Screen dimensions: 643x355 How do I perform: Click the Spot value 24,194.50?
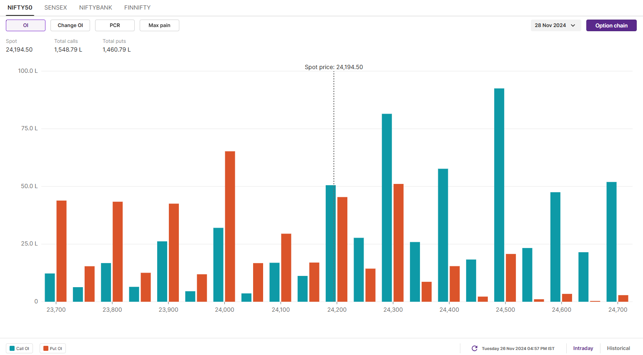tap(19, 50)
